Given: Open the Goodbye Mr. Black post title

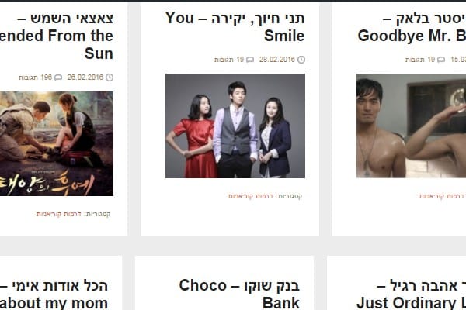Looking at the screenshot, I should (x=412, y=26).
